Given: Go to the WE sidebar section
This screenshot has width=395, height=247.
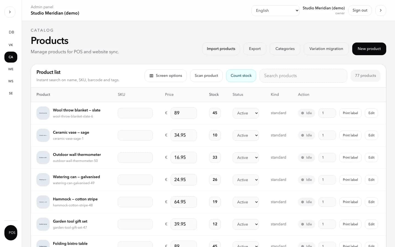Looking at the screenshot, I should pyautogui.click(x=11, y=69).
